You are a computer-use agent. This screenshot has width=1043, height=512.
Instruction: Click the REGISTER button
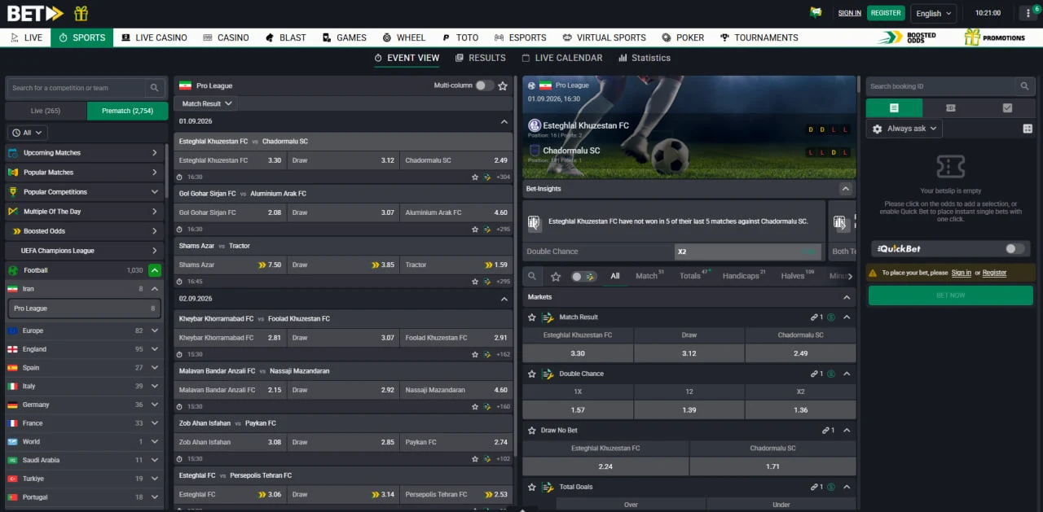coord(886,13)
